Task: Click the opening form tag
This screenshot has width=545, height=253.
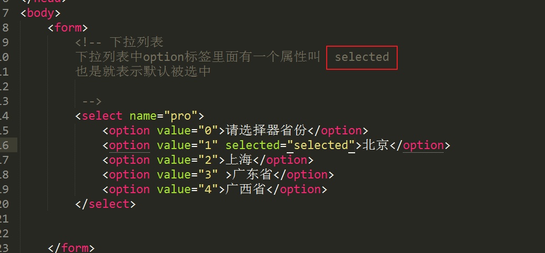Action: click(67, 28)
